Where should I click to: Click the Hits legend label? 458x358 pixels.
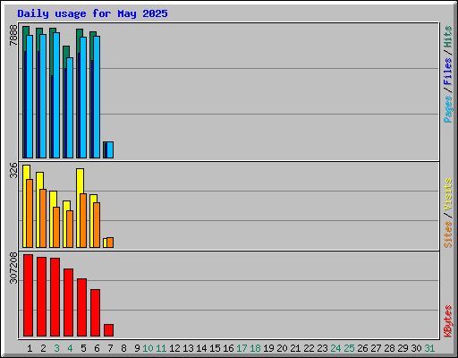(447, 37)
